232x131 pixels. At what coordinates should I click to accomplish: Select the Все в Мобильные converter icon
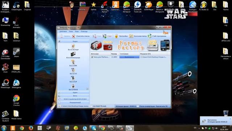click(73, 55)
